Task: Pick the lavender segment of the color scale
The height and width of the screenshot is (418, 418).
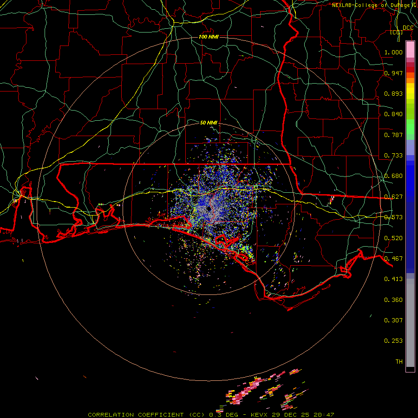Action: click(410, 147)
